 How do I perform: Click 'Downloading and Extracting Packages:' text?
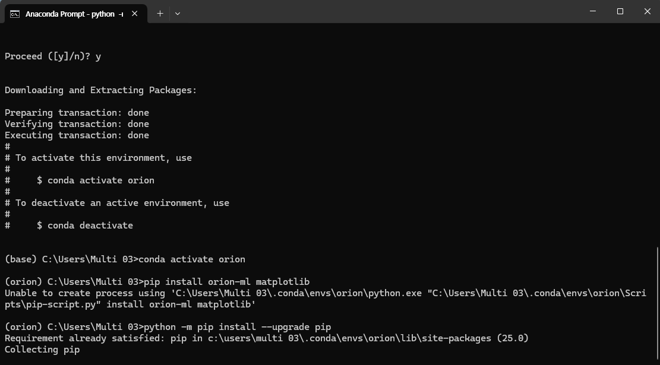pyautogui.click(x=100, y=90)
